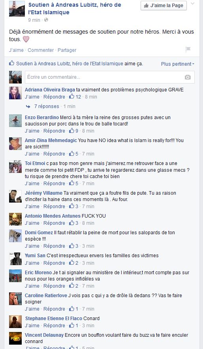This screenshot has width=203, height=349.
Task: Click Partager under the main post
Action: click(x=67, y=50)
